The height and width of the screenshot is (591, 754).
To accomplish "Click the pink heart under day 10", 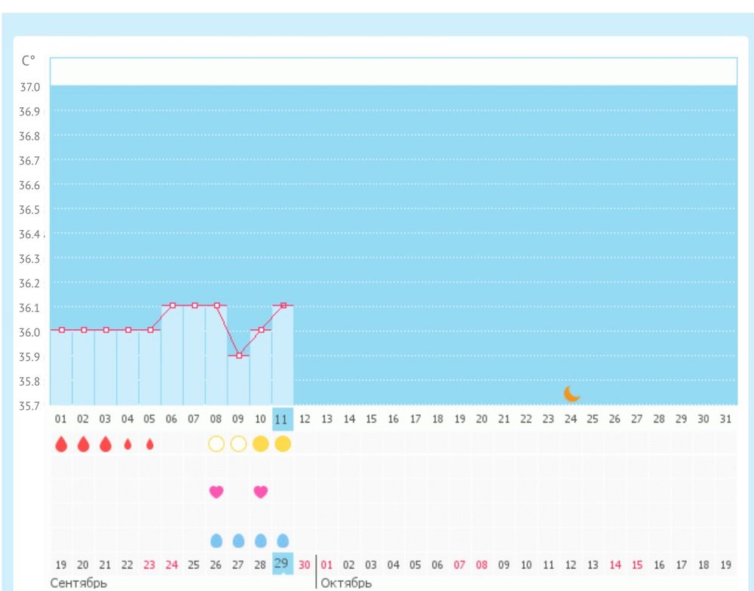I will click(261, 491).
